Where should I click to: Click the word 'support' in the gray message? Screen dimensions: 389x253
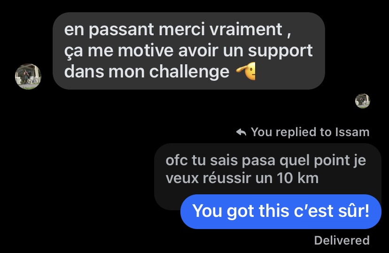point(280,52)
